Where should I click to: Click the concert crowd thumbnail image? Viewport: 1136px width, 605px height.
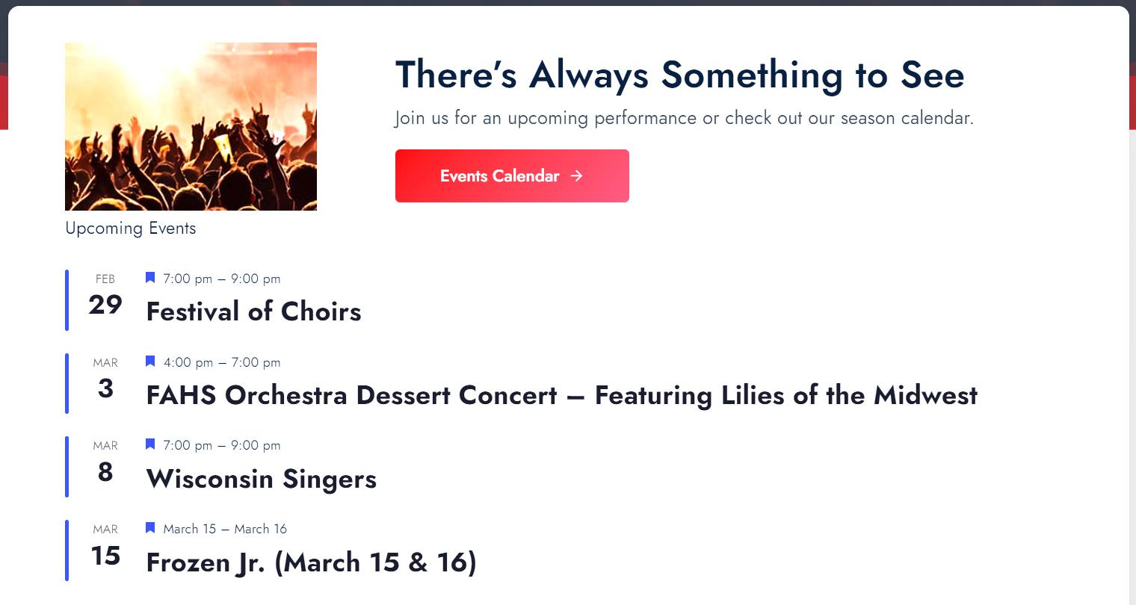(191, 126)
